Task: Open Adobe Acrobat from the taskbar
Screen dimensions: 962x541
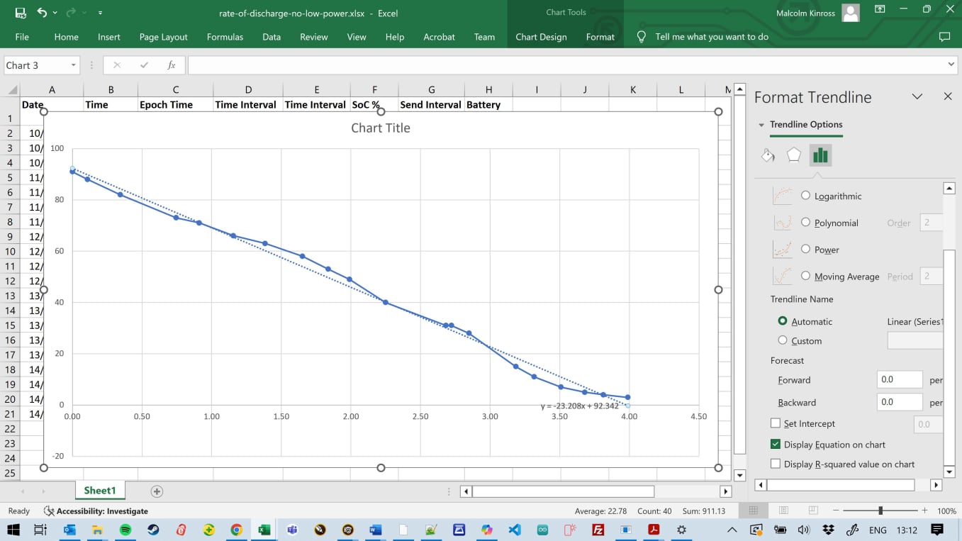Action: [653, 529]
